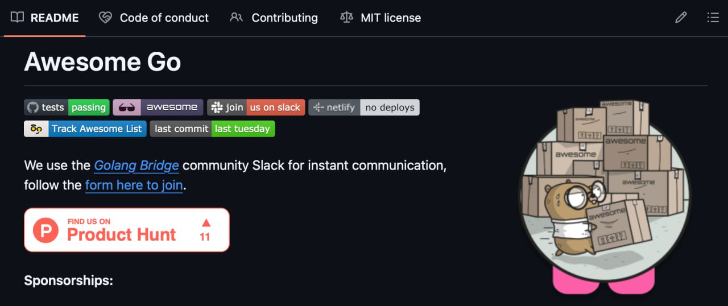Click the "us on slack" badge label
728x306 pixels.
275,107
